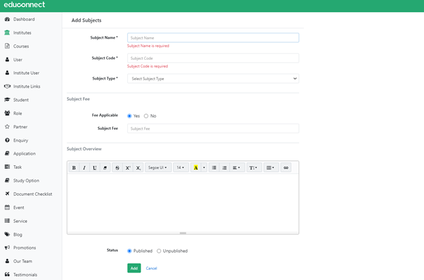Click the Service icon in sidebar

pyautogui.click(x=7, y=221)
